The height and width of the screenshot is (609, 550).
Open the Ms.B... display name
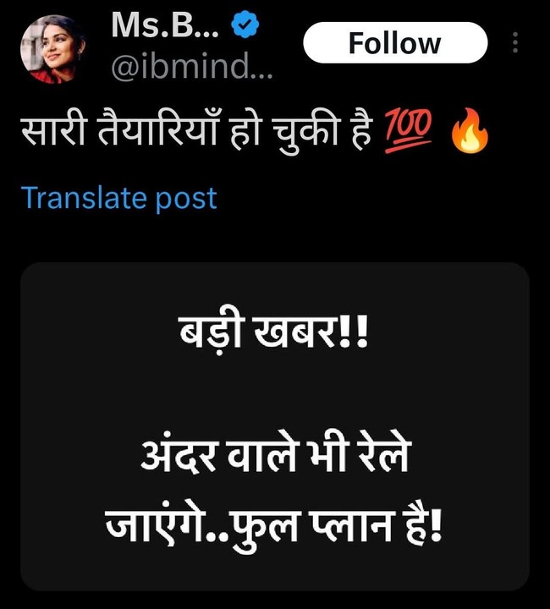tap(165, 25)
